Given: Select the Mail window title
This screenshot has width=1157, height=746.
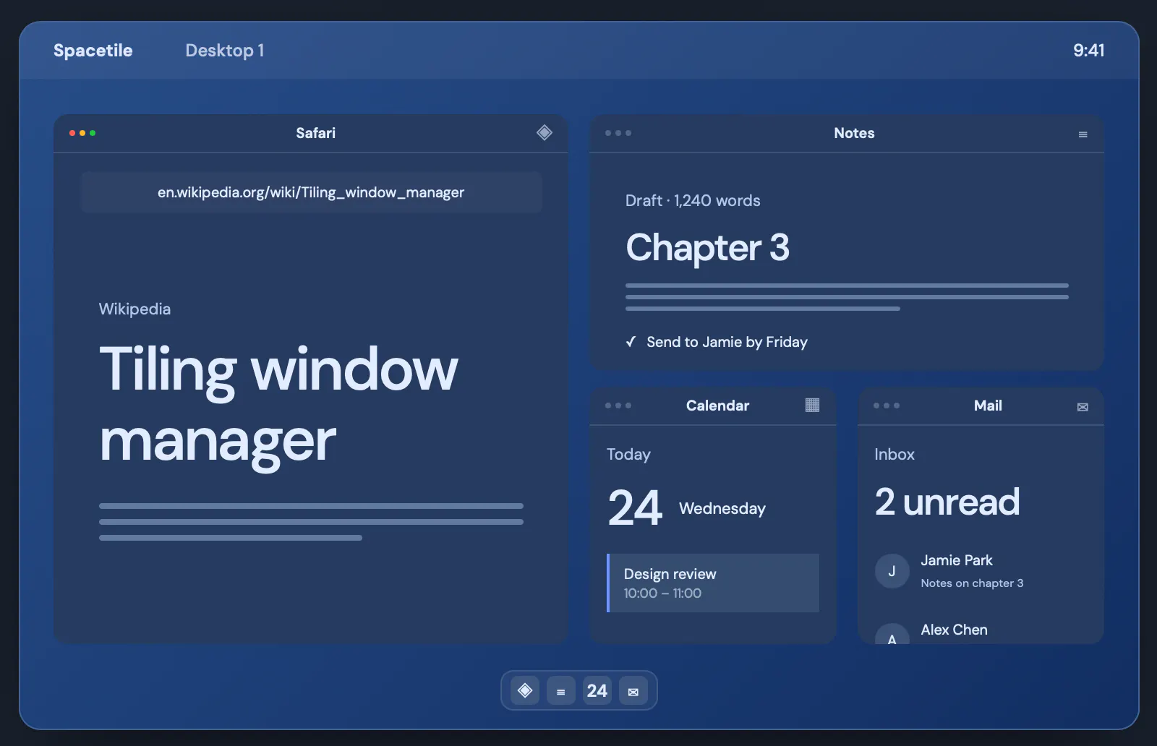Looking at the screenshot, I should (988, 406).
